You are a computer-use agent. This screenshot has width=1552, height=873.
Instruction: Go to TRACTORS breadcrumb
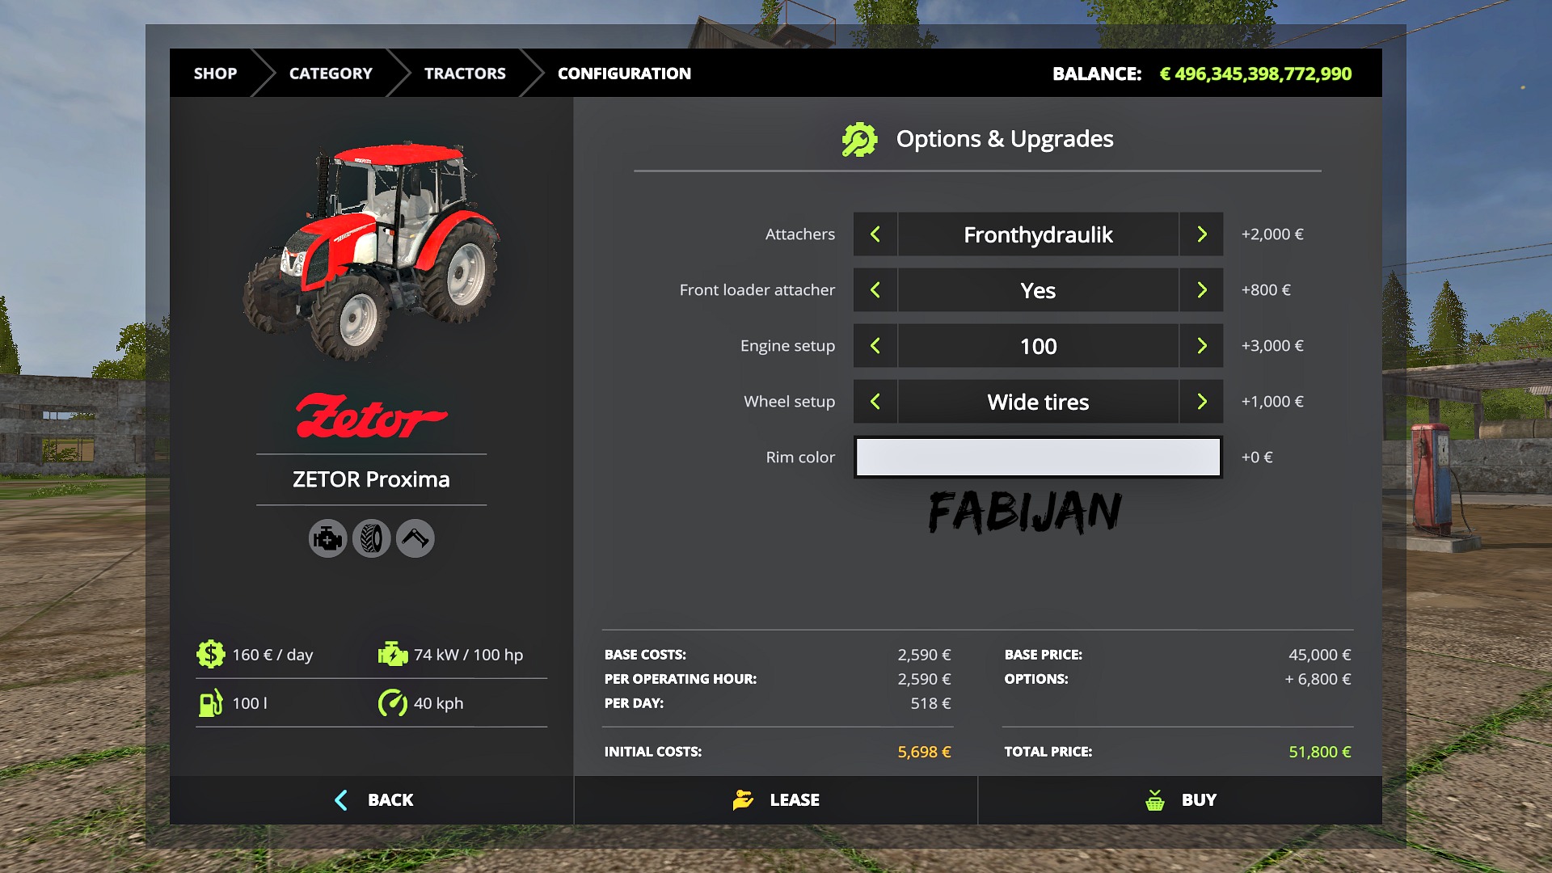click(x=465, y=74)
